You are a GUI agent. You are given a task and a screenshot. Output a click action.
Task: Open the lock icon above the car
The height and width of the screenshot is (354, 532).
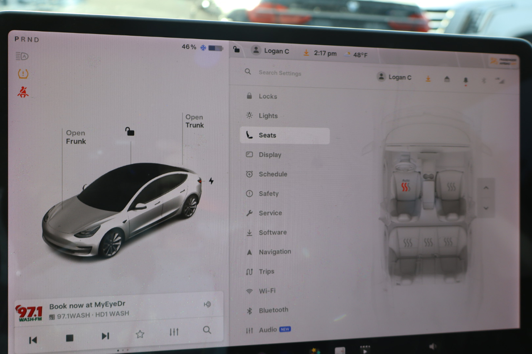click(x=130, y=131)
